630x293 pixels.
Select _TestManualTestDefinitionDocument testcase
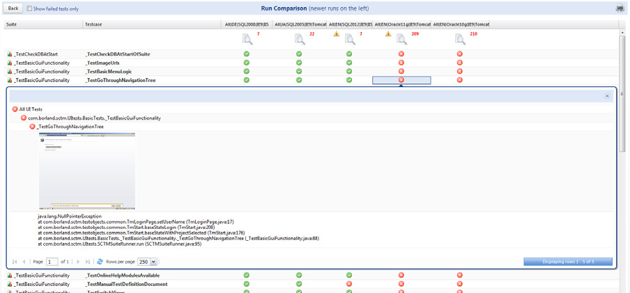tap(126, 284)
